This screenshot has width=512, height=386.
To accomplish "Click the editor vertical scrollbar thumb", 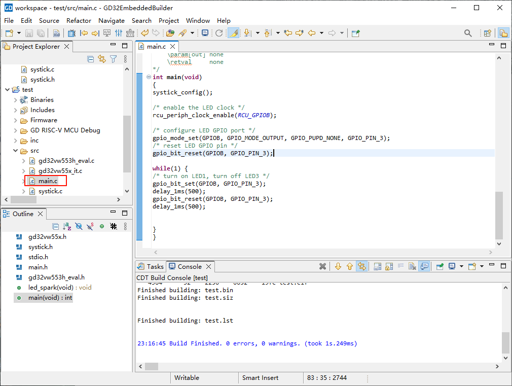I will pos(499,215).
